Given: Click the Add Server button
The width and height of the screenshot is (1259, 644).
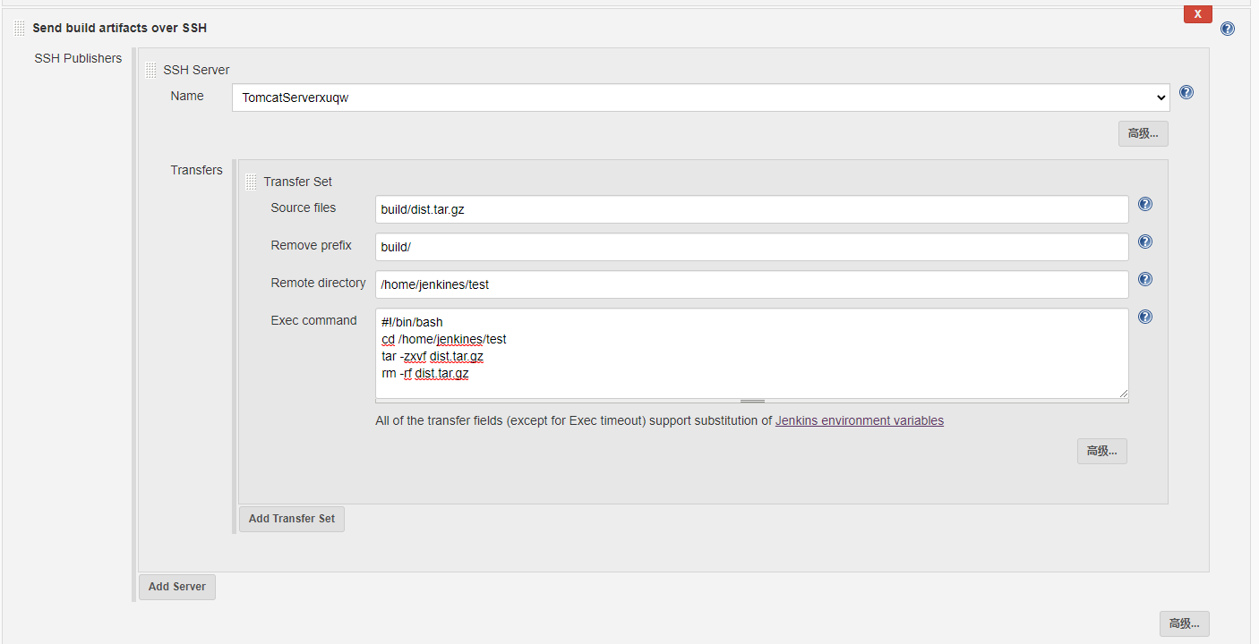Looking at the screenshot, I should point(177,587).
